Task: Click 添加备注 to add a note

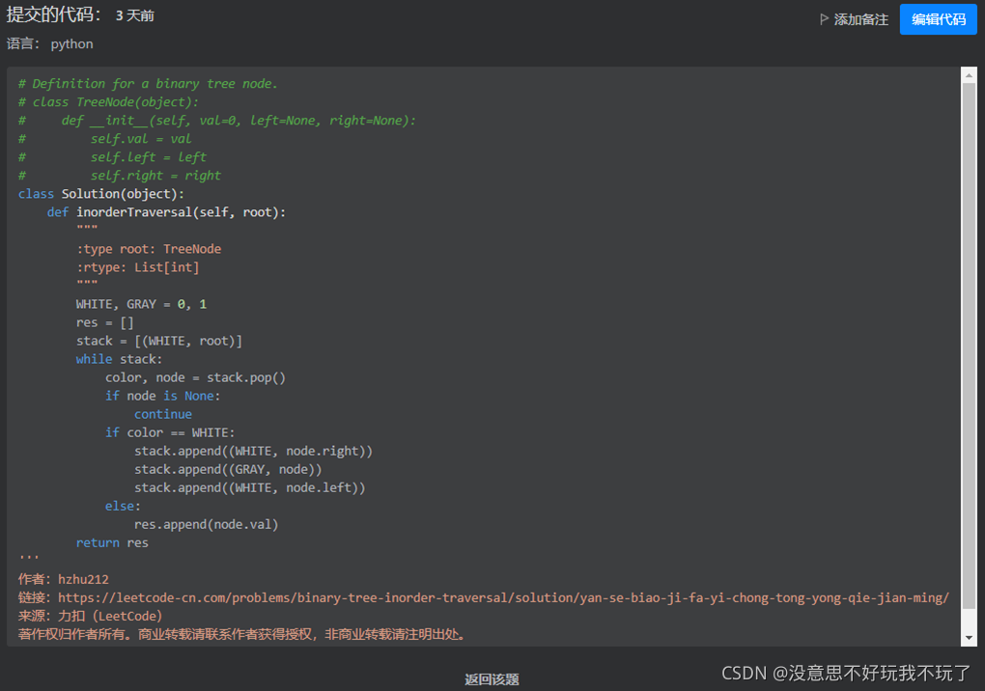Action: point(860,19)
